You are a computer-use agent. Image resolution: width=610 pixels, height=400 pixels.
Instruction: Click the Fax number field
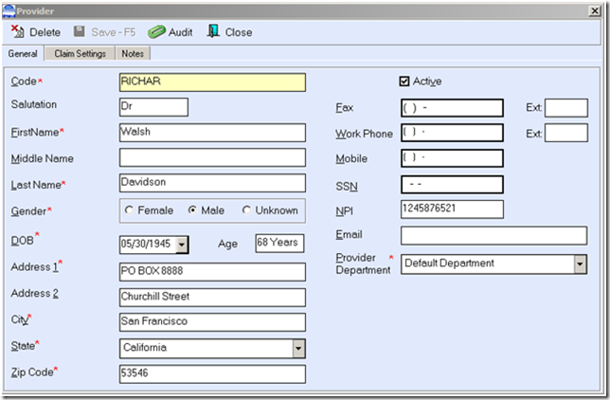point(452,108)
